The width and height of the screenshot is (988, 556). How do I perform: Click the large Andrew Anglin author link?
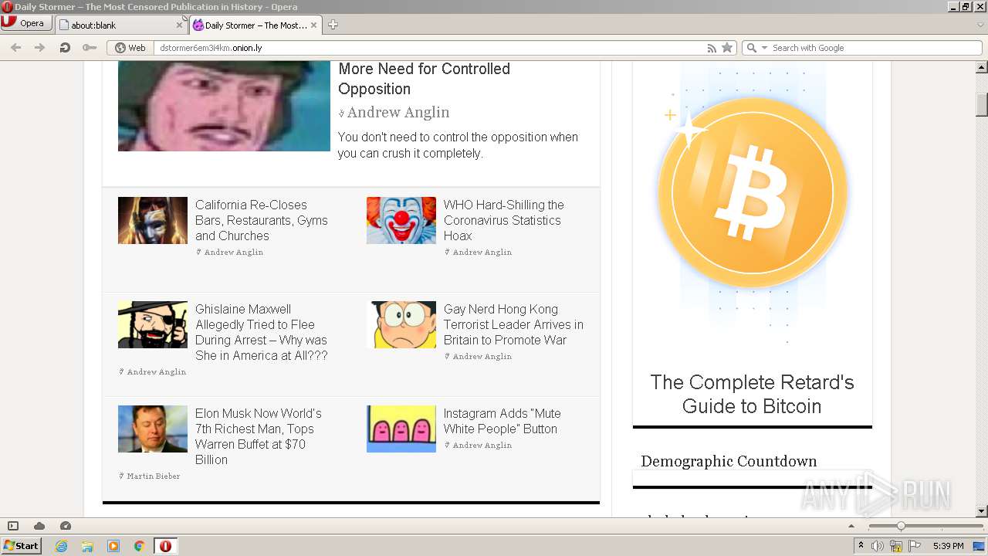click(x=398, y=112)
